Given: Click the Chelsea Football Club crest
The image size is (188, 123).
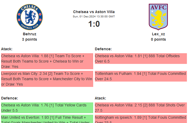Looking at the screenshot, I should pyautogui.click(x=30, y=17).
